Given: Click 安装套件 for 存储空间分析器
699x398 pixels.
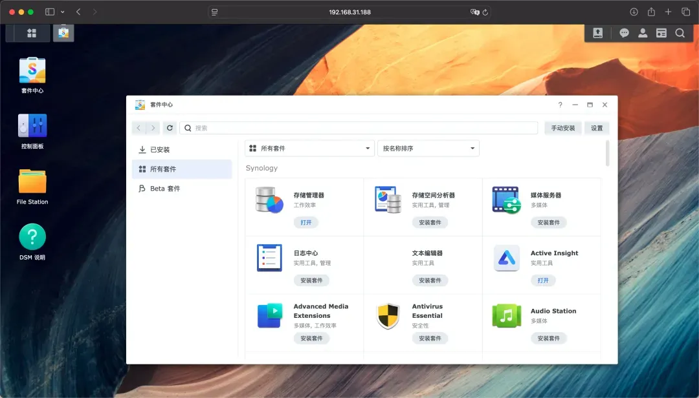Looking at the screenshot, I should pyautogui.click(x=430, y=222).
